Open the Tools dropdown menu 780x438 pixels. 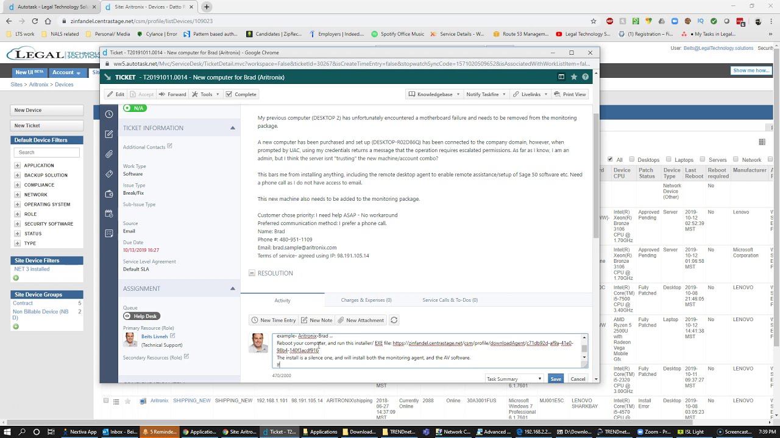point(205,94)
